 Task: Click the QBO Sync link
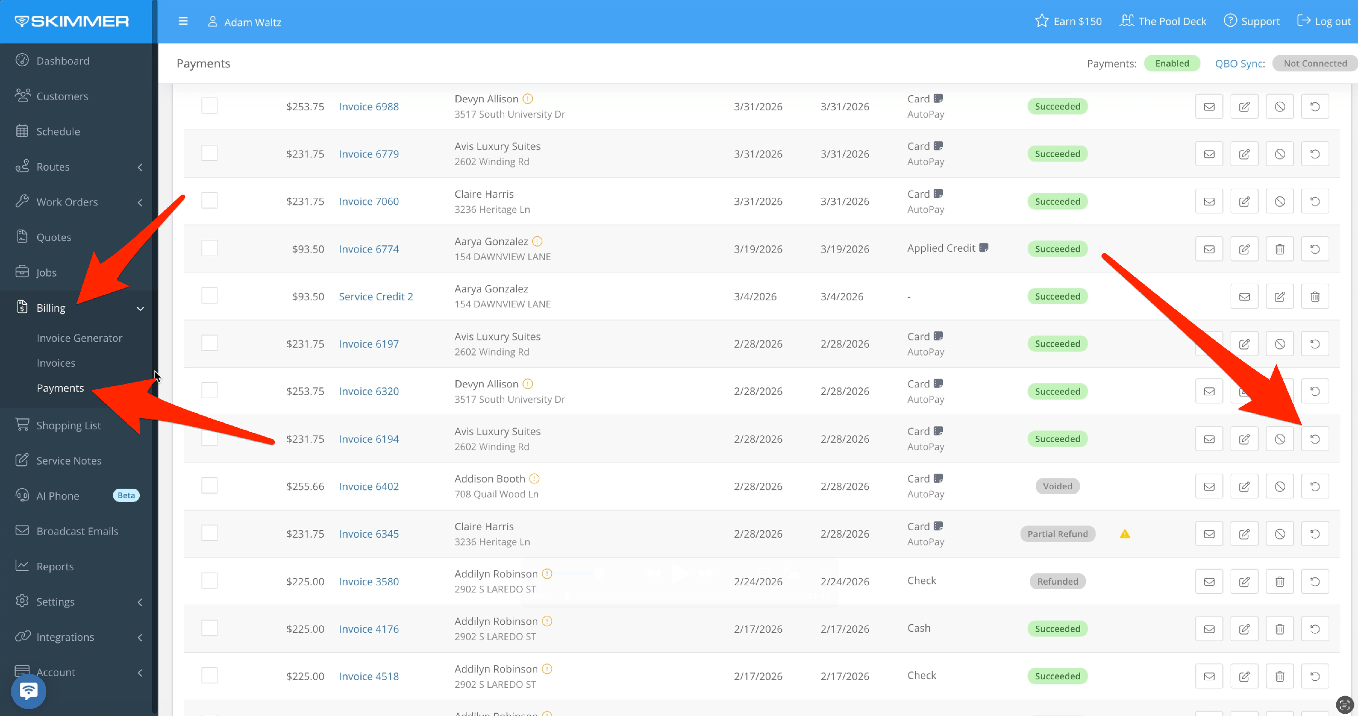1239,63
